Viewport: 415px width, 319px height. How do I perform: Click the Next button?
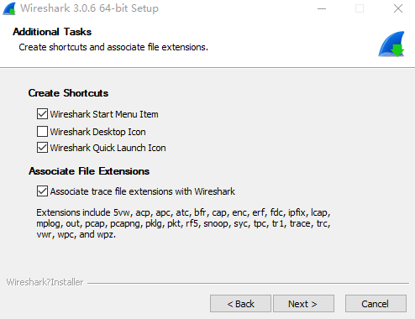(x=303, y=303)
